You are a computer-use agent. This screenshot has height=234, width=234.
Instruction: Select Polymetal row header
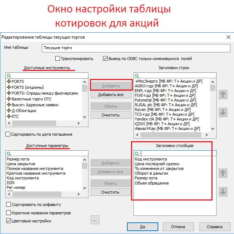pyautogui.click(x=165, y=100)
